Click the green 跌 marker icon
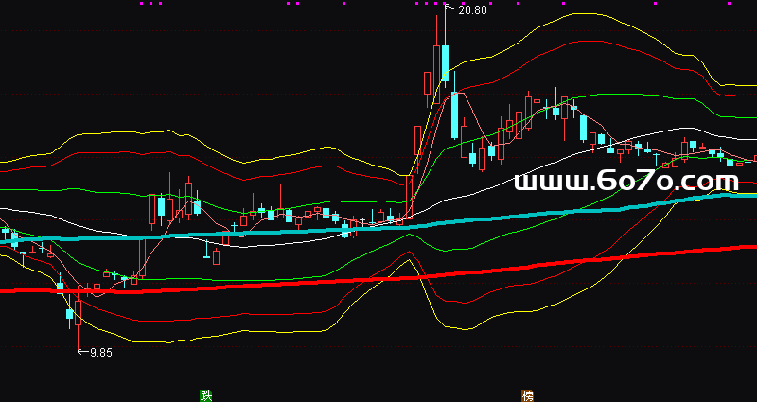Screen dimensions: 757x402 pos(205,394)
